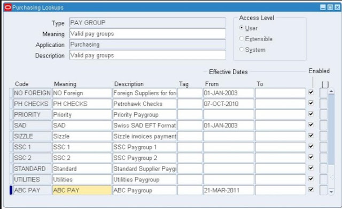
Task: Toggle Enabled checkbox for NO FOREIGN row
Action: (x=311, y=92)
